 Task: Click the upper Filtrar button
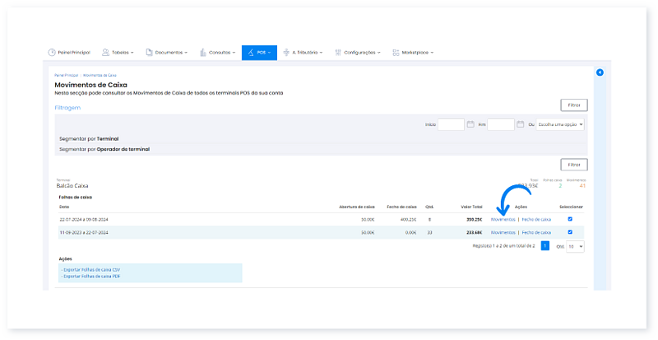(x=573, y=105)
